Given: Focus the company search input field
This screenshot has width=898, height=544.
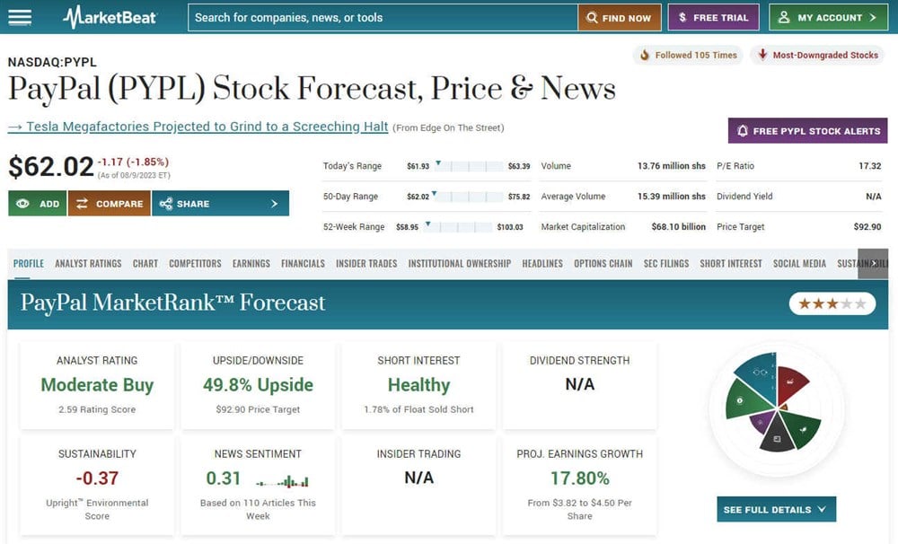Looking at the screenshot, I should pyautogui.click(x=383, y=18).
